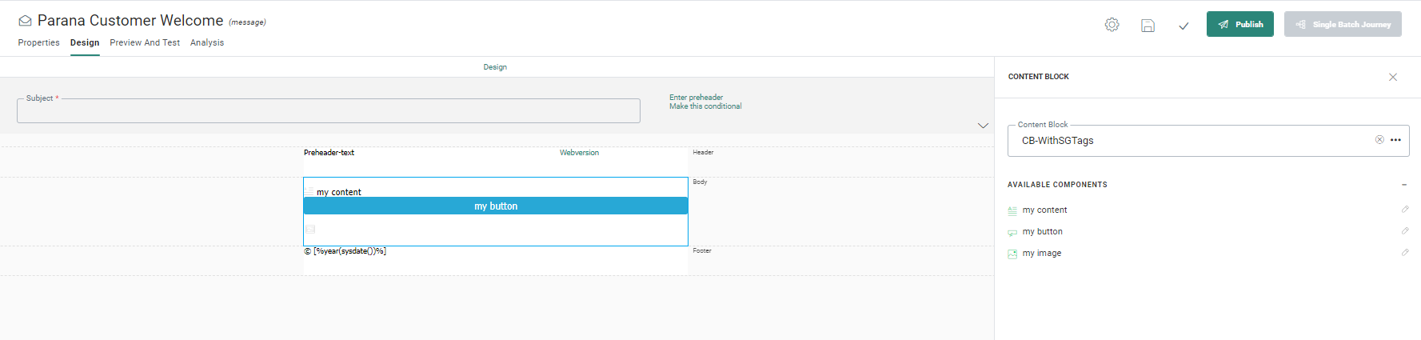Screen dimensions: 1421x340
Task: Go to the Analysis tab
Action: (207, 43)
